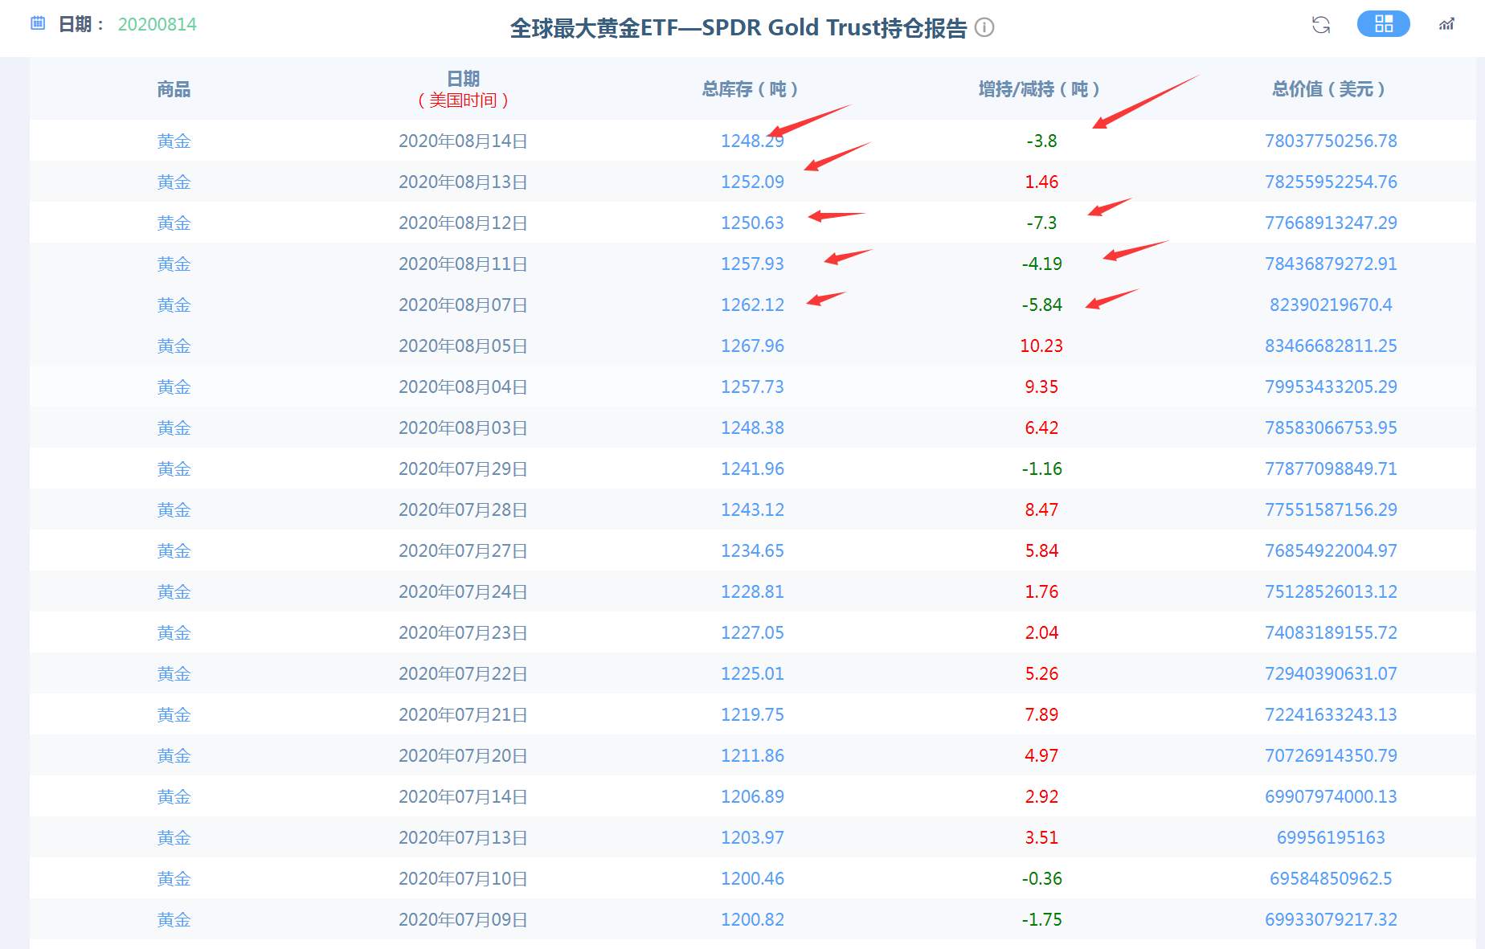The image size is (1485, 949).
Task: Click total value 78037750256.78
Action: (x=1331, y=141)
